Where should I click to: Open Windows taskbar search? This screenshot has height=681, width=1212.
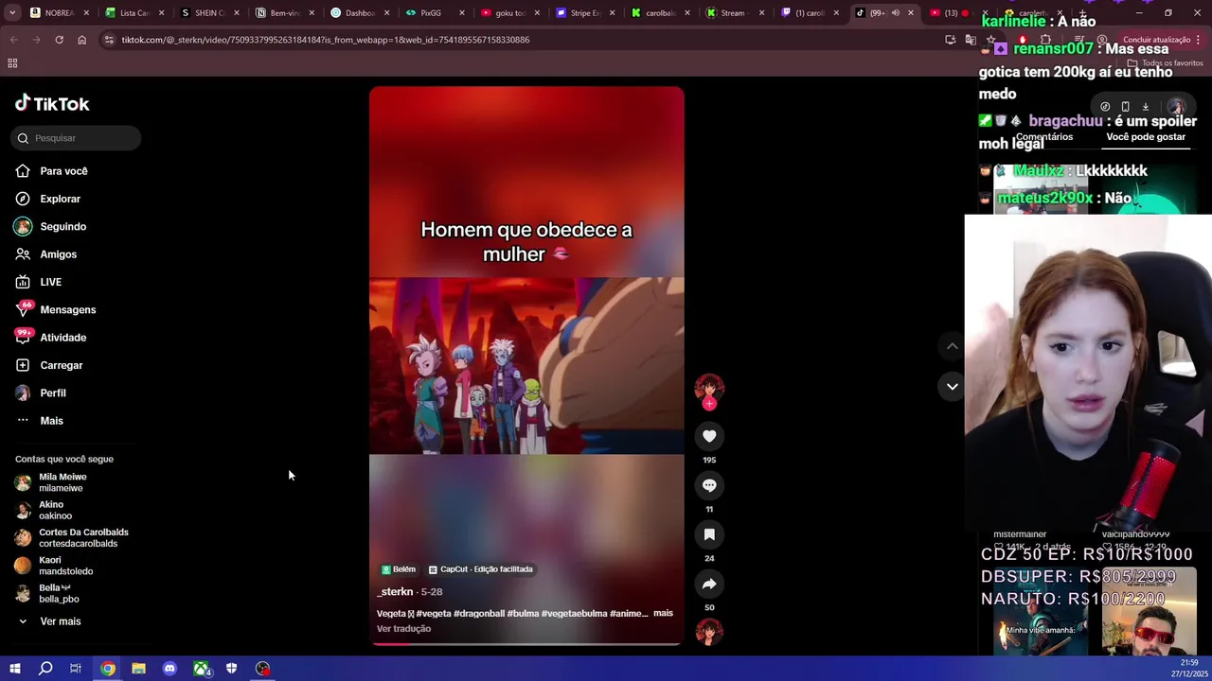pos(45,669)
